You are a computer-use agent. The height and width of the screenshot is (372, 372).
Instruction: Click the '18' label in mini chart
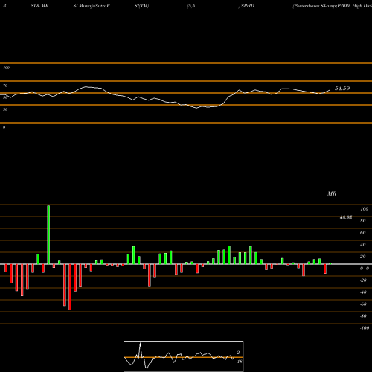(240, 362)
